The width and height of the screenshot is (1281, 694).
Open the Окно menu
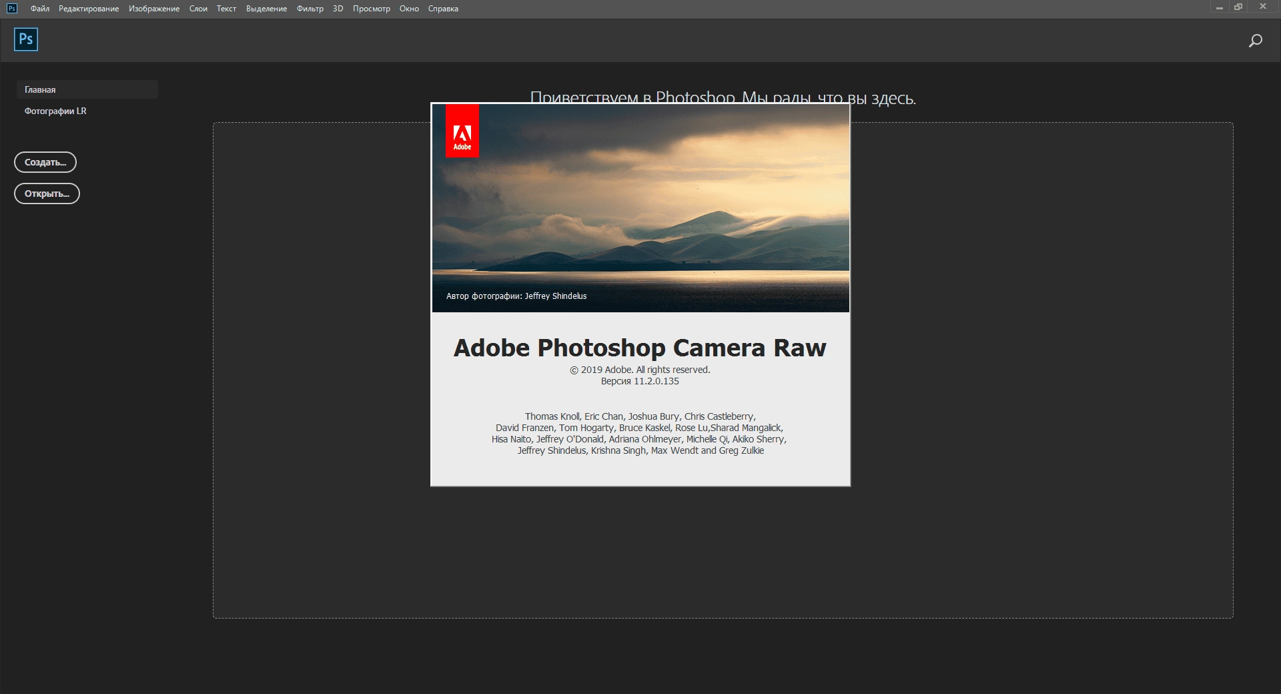409,9
